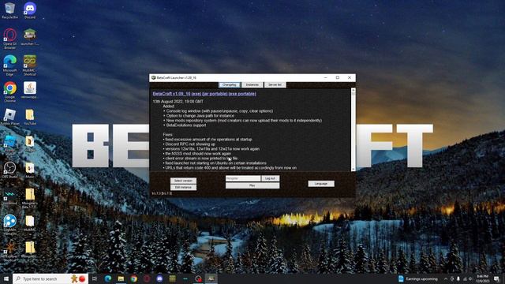Image resolution: width=505 pixels, height=284 pixels.
Task: Switch to the Instances tab
Action: coord(252,84)
